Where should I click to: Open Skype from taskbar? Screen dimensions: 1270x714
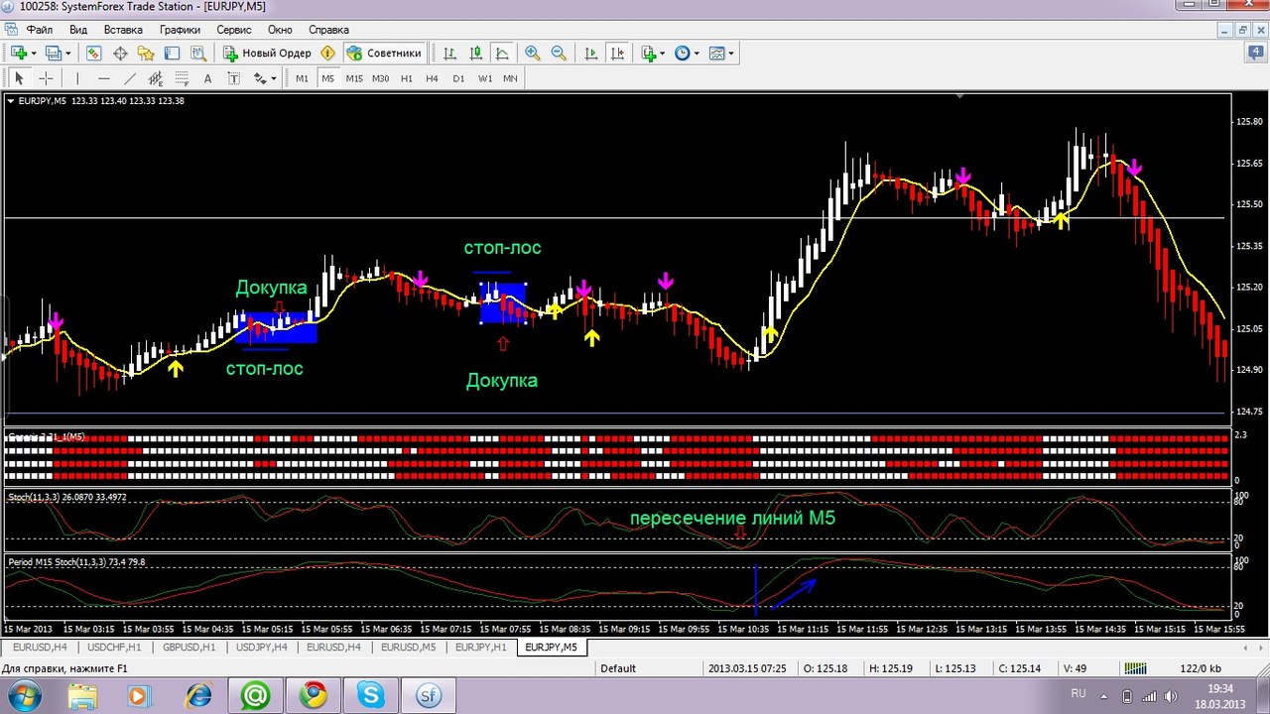[x=372, y=696]
